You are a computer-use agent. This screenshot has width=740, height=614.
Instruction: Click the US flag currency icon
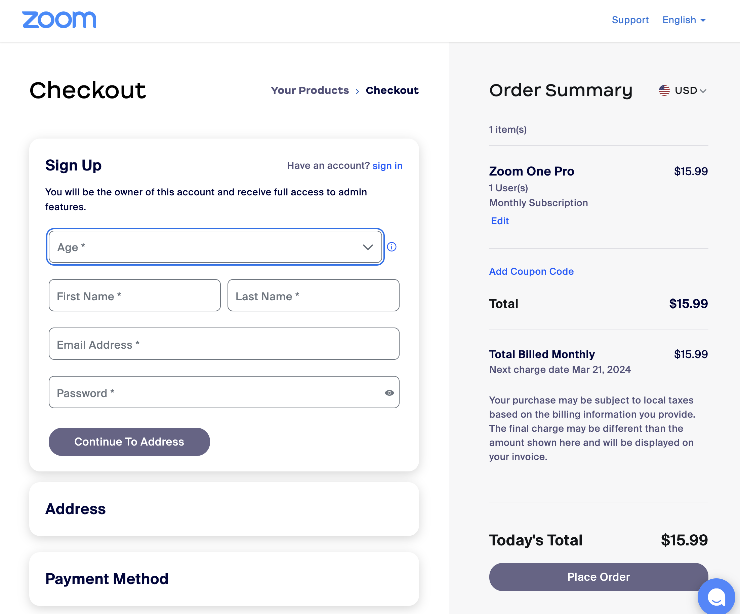tap(664, 90)
